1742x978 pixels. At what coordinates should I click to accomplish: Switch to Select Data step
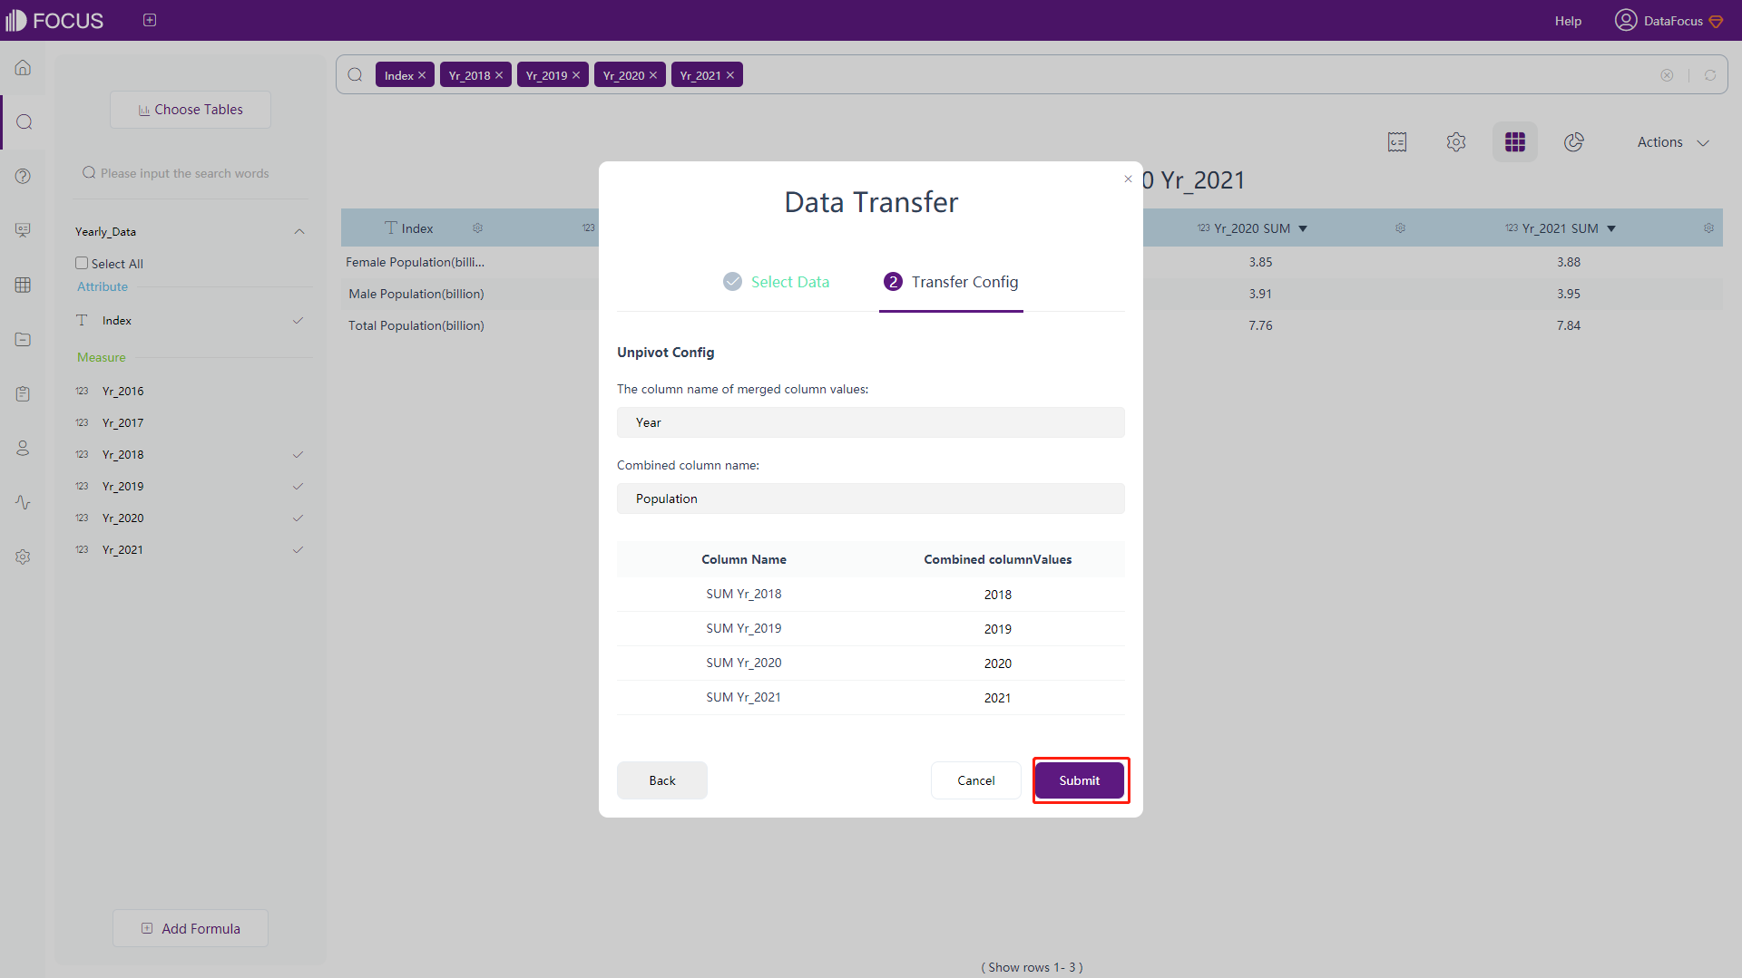point(776,282)
